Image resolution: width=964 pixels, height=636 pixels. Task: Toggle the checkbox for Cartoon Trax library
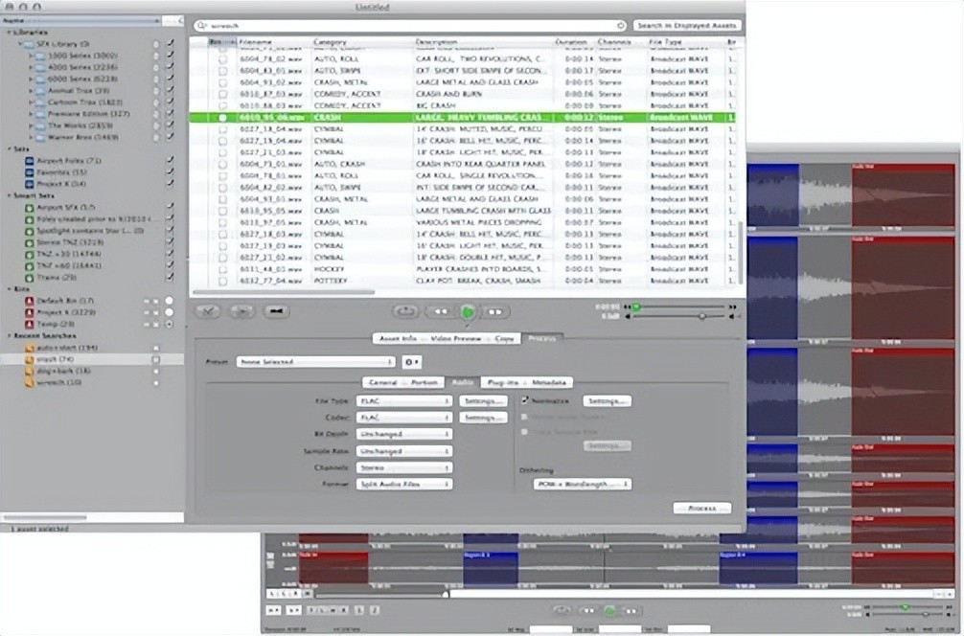point(170,102)
